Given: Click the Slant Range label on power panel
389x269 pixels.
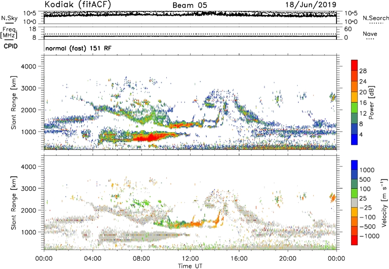Looking at the screenshot, I should (x=14, y=102).
